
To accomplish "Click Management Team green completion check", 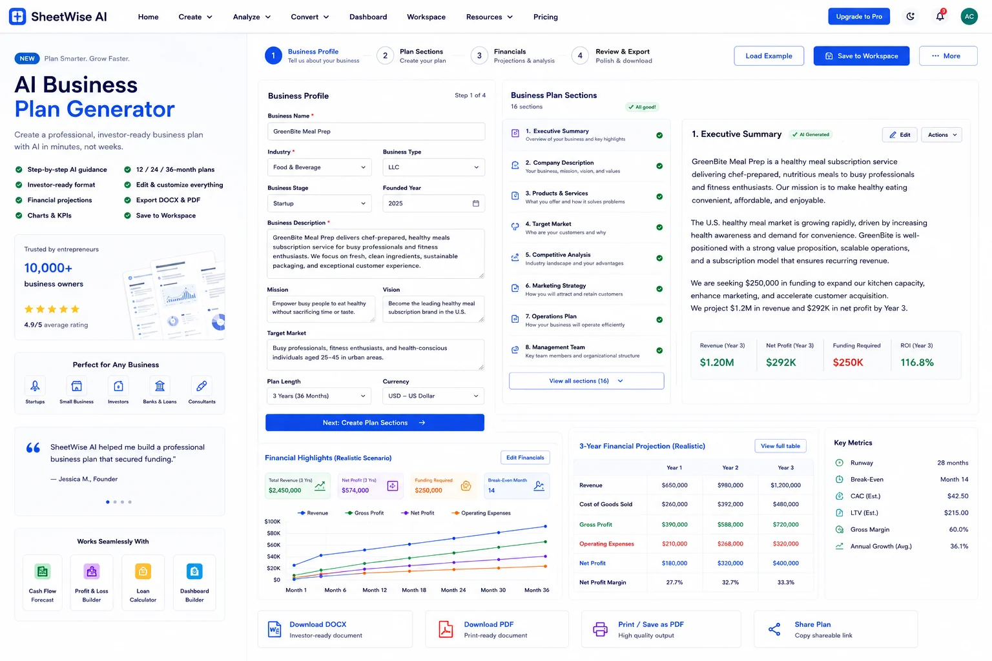I will tap(659, 351).
